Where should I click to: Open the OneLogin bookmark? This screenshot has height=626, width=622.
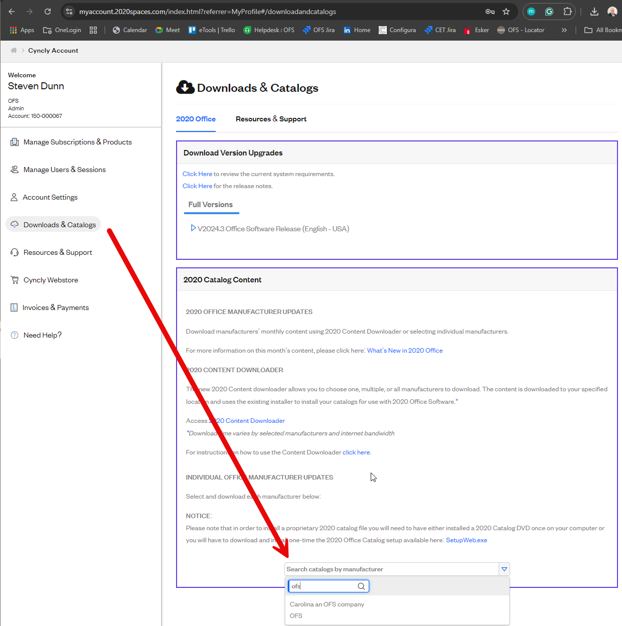pos(62,30)
